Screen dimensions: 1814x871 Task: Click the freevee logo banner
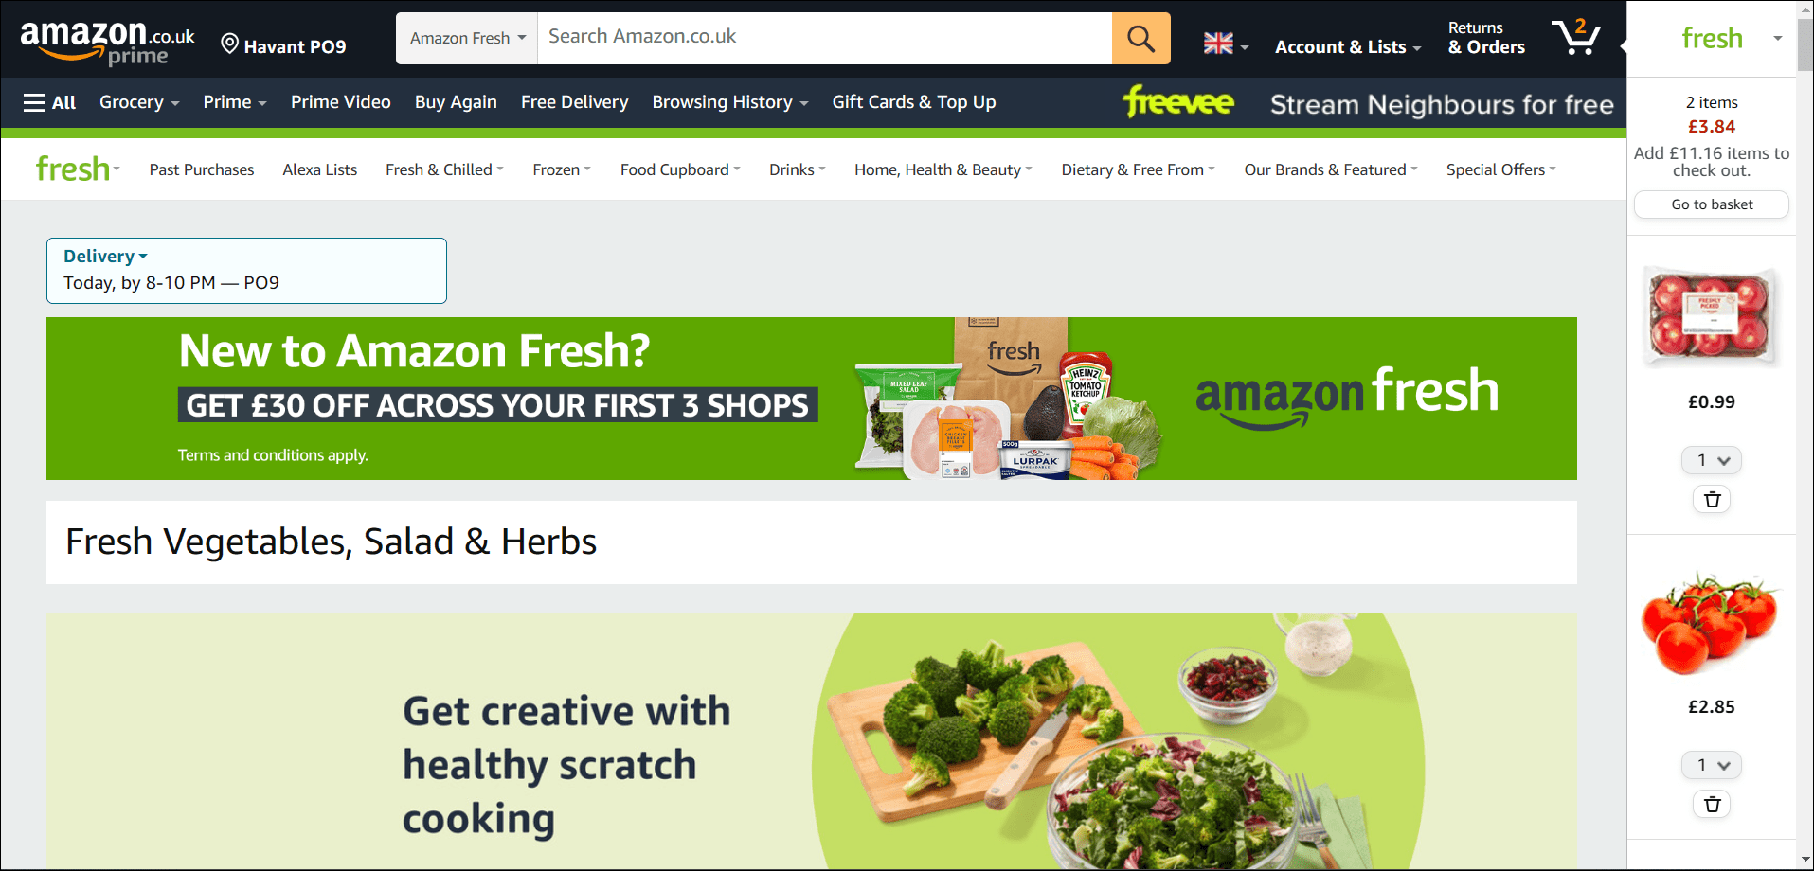tap(1179, 101)
